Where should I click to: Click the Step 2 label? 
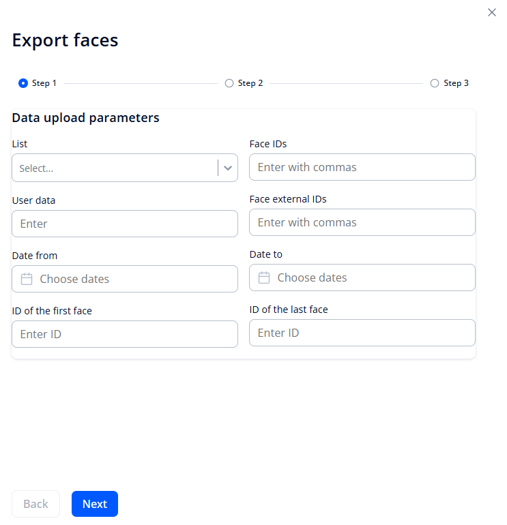[x=250, y=83]
